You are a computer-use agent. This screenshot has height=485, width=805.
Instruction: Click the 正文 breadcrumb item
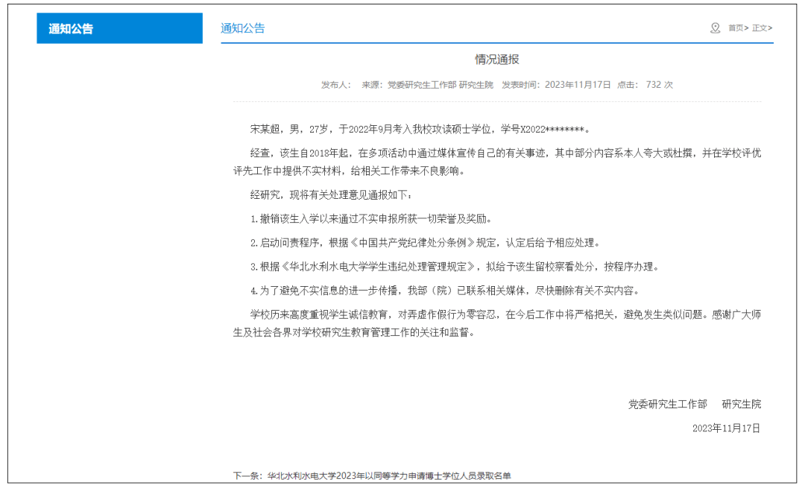pyautogui.click(x=760, y=28)
